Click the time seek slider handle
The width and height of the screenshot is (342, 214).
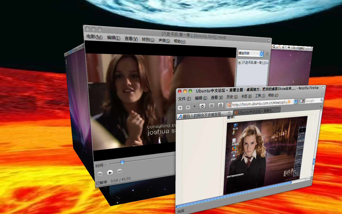122,162
